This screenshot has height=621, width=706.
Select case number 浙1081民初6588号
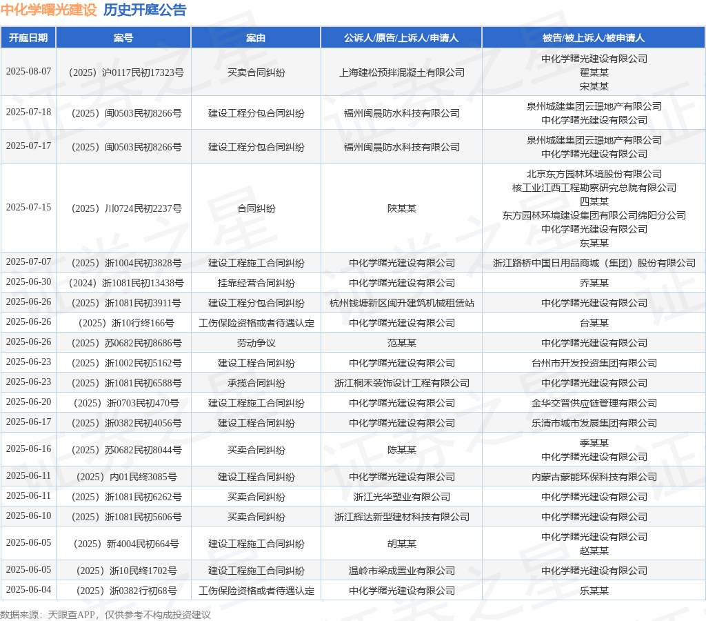(x=126, y=383)
